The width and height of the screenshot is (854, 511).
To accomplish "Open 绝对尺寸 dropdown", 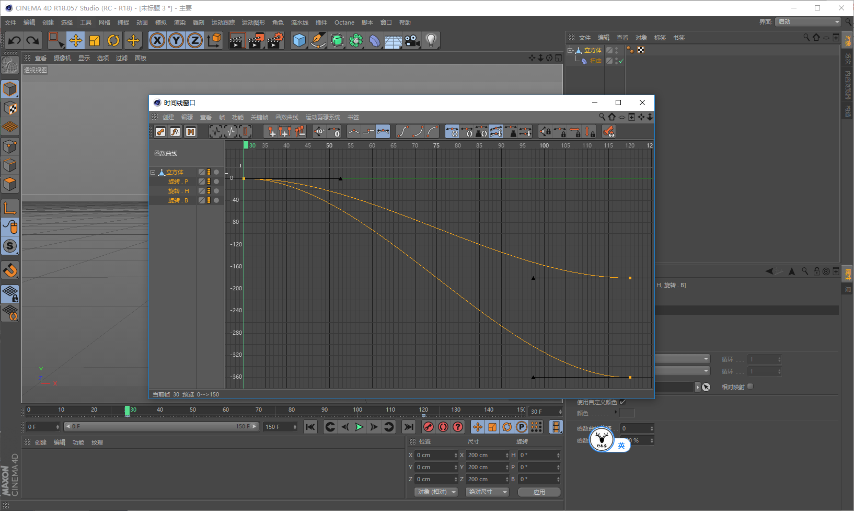I will point(487,492).
